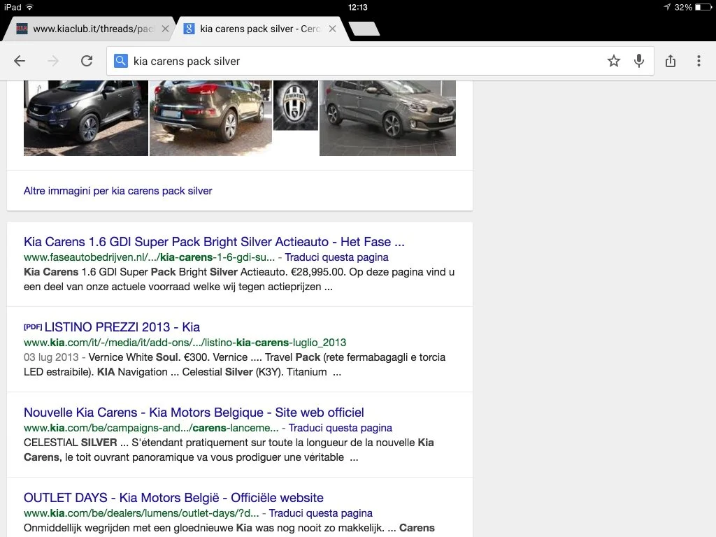Switch to the www.kiaclub.it tab

click(x=89, y=29)
